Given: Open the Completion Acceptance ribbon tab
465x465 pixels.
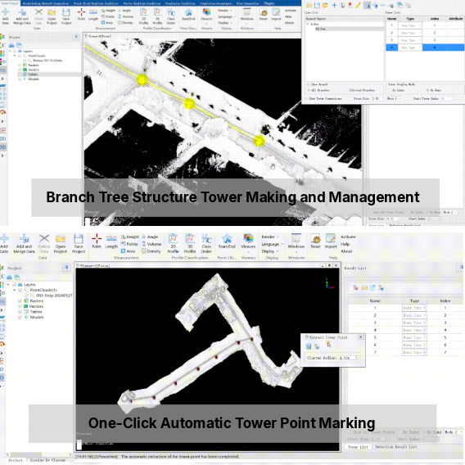Looking at the screenshot, I should (216, 3).
